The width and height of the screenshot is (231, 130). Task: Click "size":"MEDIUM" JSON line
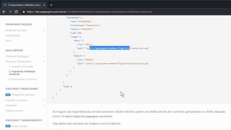86,60
